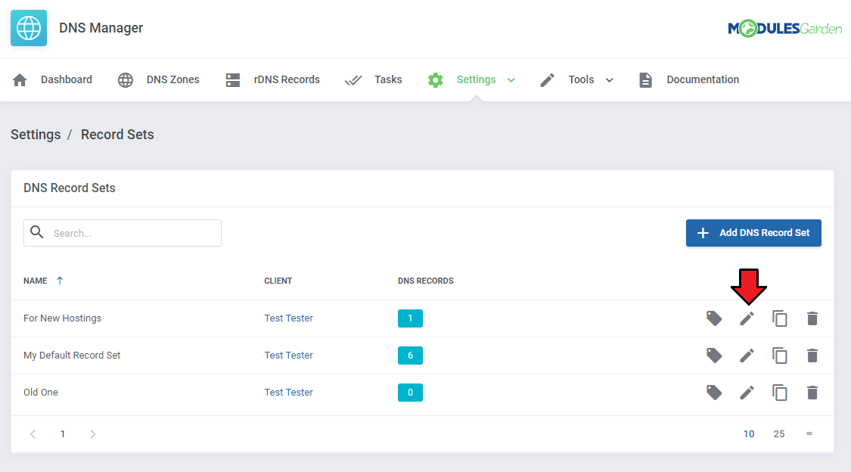Click the CLIENT column header

tap(278, 281)
